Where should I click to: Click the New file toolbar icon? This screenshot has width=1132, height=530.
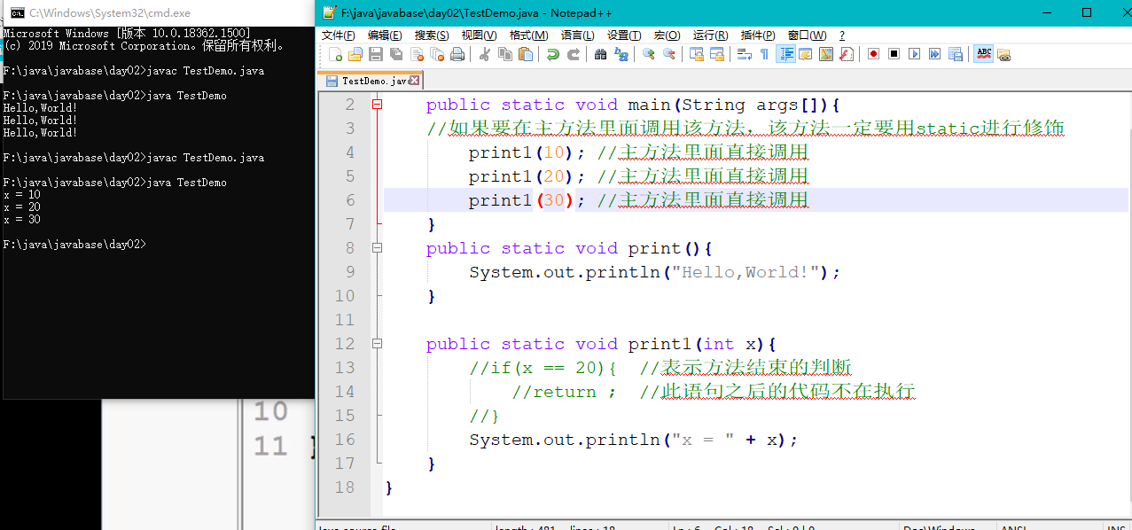pyautogui.click(x=335, y=54)
